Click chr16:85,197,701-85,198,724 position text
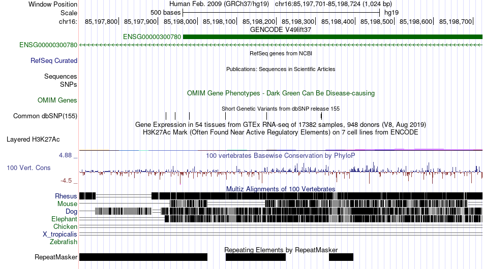This screenshot has height=269, width=483. (334, 4)
